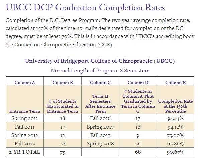Select the Spring 2011 entrance term cell
Image resolution: width=200 pixels, height=164 pixels.
pos(25,118)
